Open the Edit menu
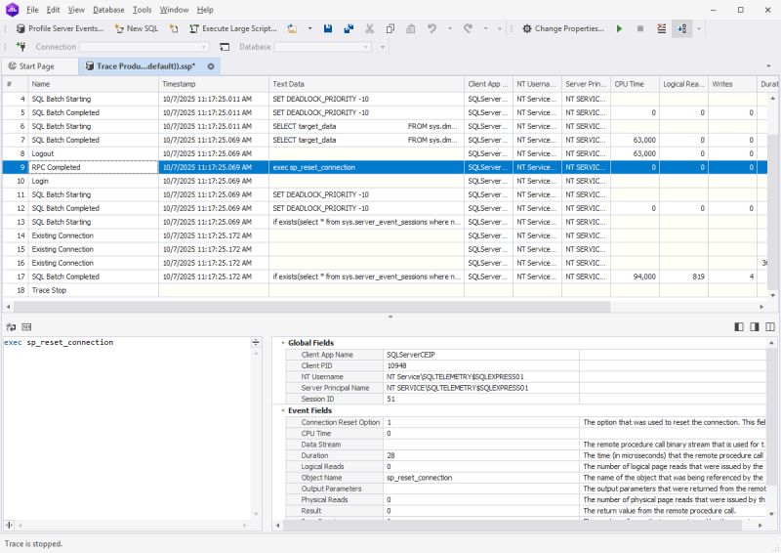781x553 pixels. [53, 10]
